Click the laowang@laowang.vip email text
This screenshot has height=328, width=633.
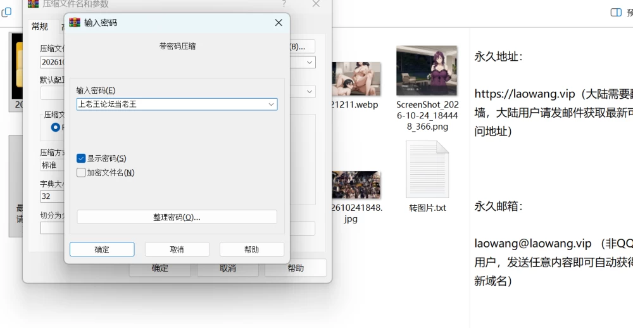tap(533, 244)
